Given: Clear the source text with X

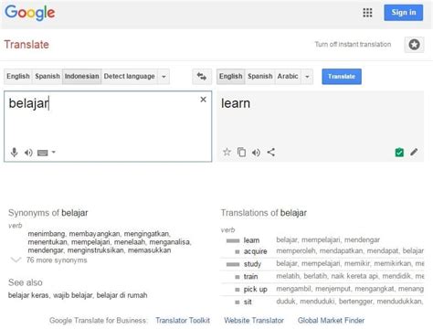Looking at the screenshot, I should [203, 100].
